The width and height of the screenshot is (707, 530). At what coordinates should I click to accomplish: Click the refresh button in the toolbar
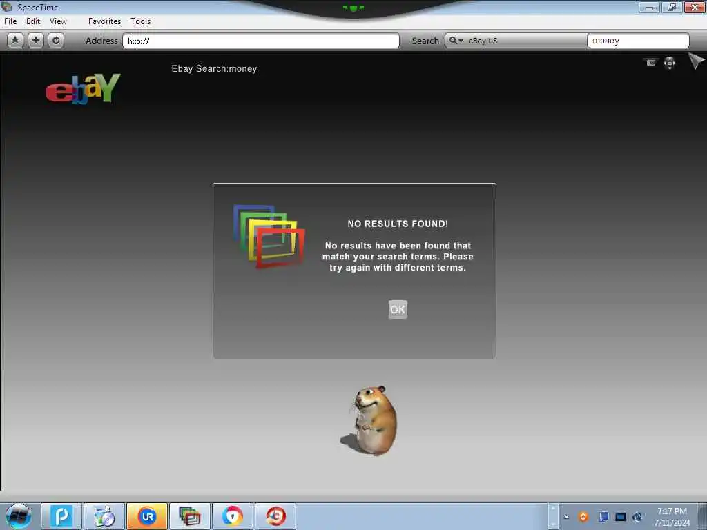pyautogui.click(x=56, y=41)
